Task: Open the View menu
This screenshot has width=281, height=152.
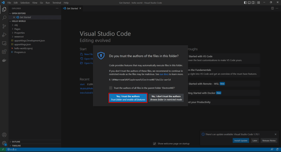Action: [35, 3]
